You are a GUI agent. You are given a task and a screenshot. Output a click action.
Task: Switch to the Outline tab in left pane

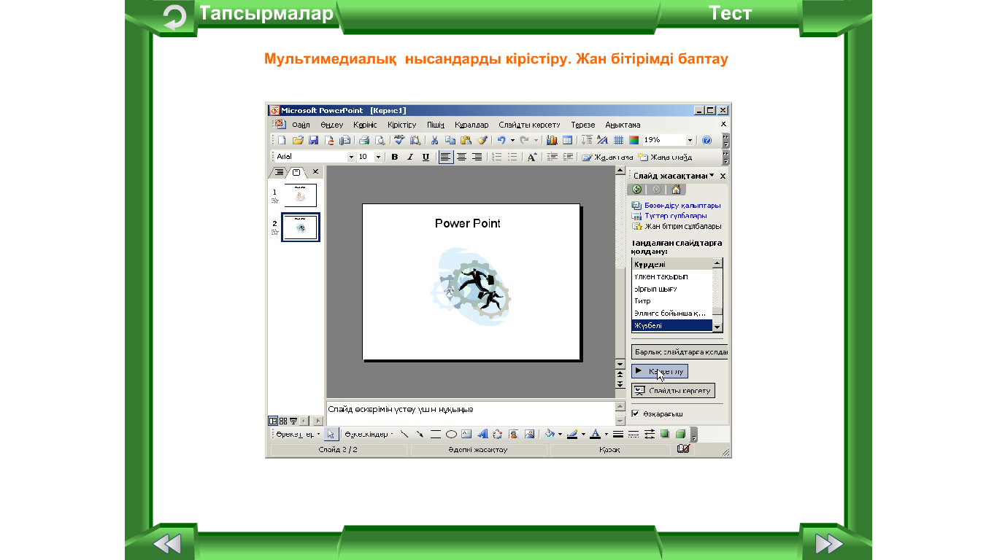tap(279, 172)
